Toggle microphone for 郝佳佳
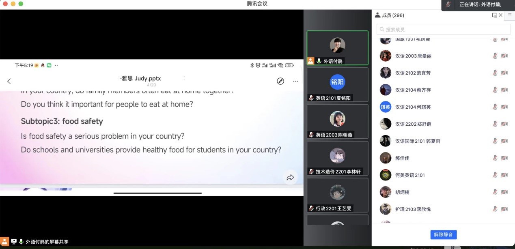This screenshot has height=249, width=515. coord(495,158)
